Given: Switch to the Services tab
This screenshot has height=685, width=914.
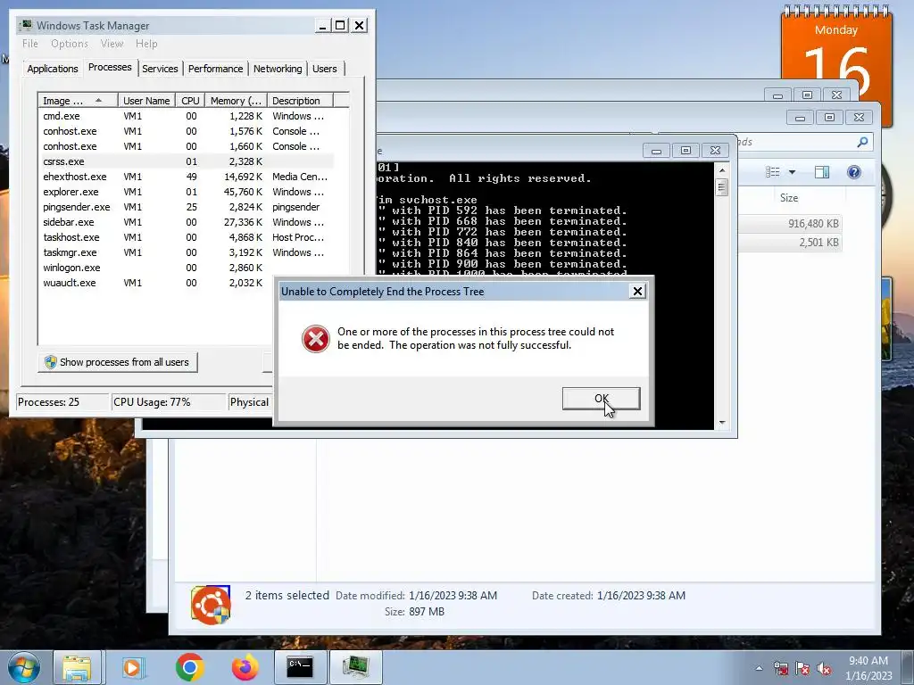Looking at the screenshot, I should coord(160,69).
